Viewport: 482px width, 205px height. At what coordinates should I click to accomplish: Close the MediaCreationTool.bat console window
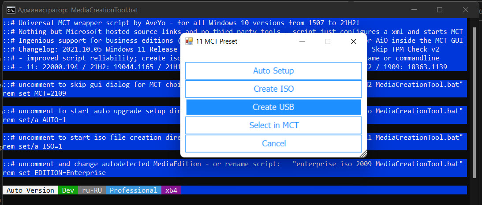pos(466,10)
